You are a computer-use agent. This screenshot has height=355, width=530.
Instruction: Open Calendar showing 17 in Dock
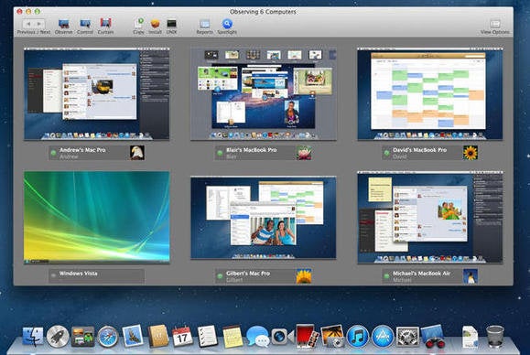[x=182, y=337]
